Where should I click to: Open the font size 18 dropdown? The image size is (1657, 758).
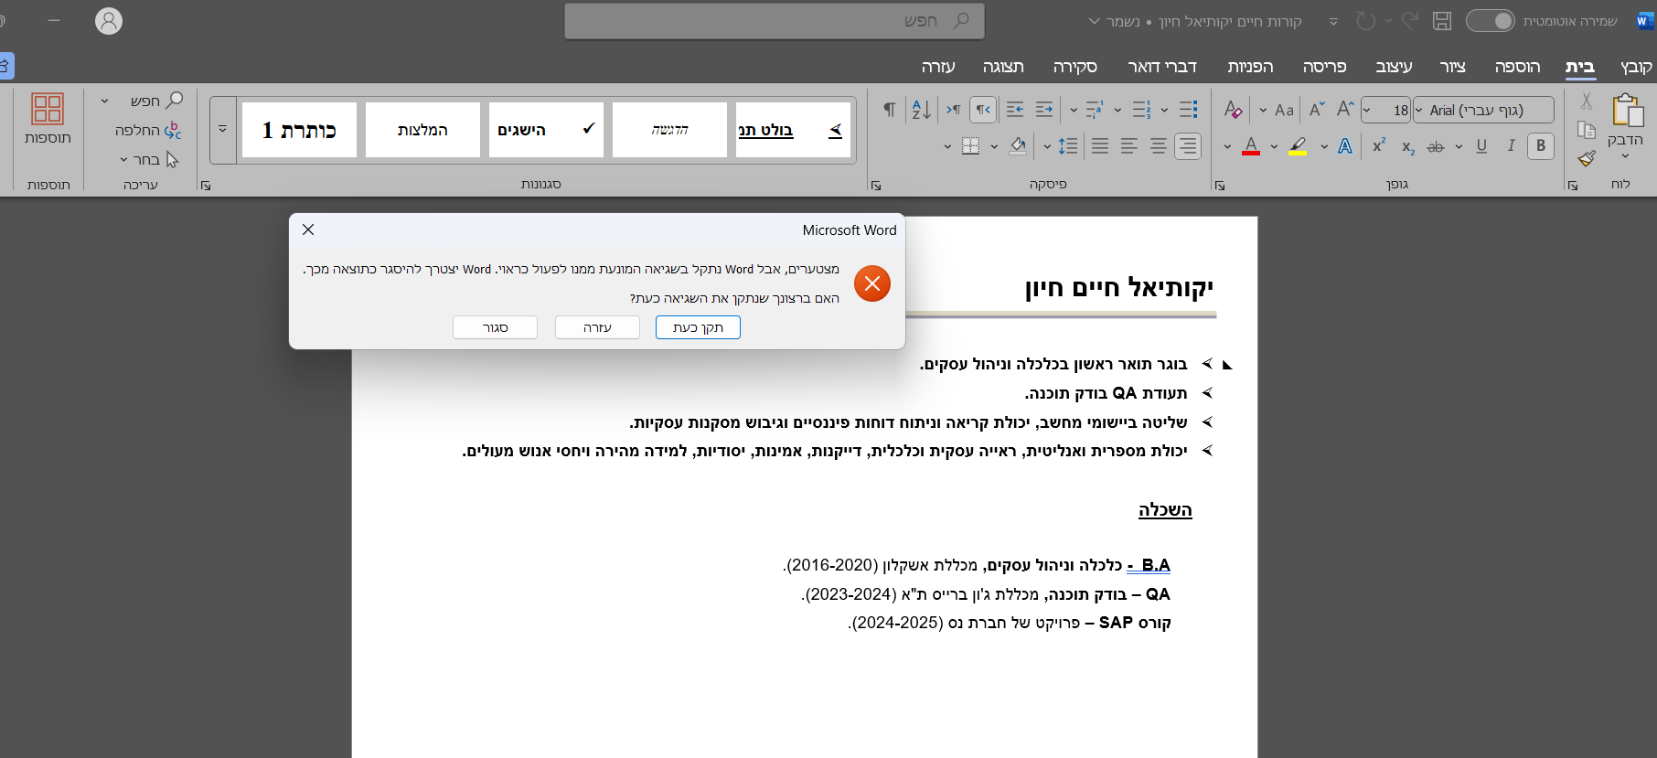point(1367,111)
